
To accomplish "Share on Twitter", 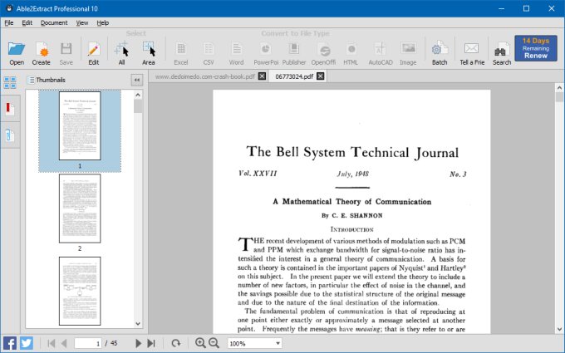I will pyautogui.click(x=27, y=343).
